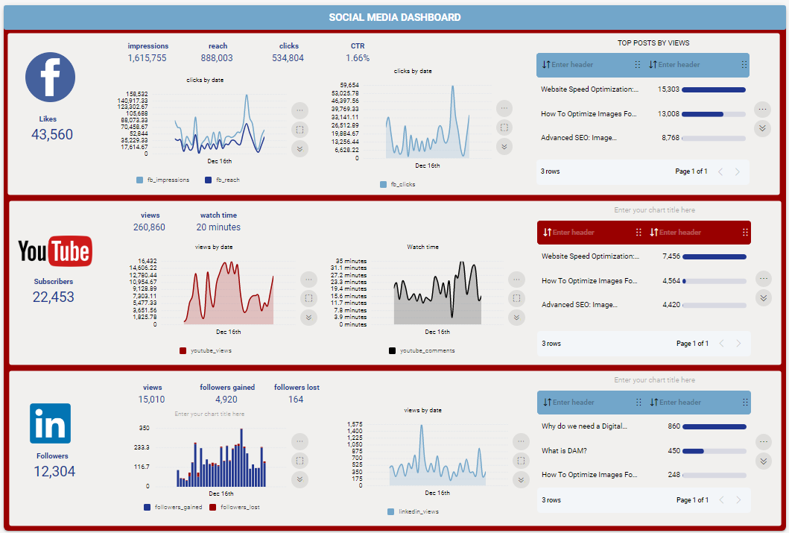
Task: Toggle fb_clicks series in chart legend
Action: coord(398,184)
